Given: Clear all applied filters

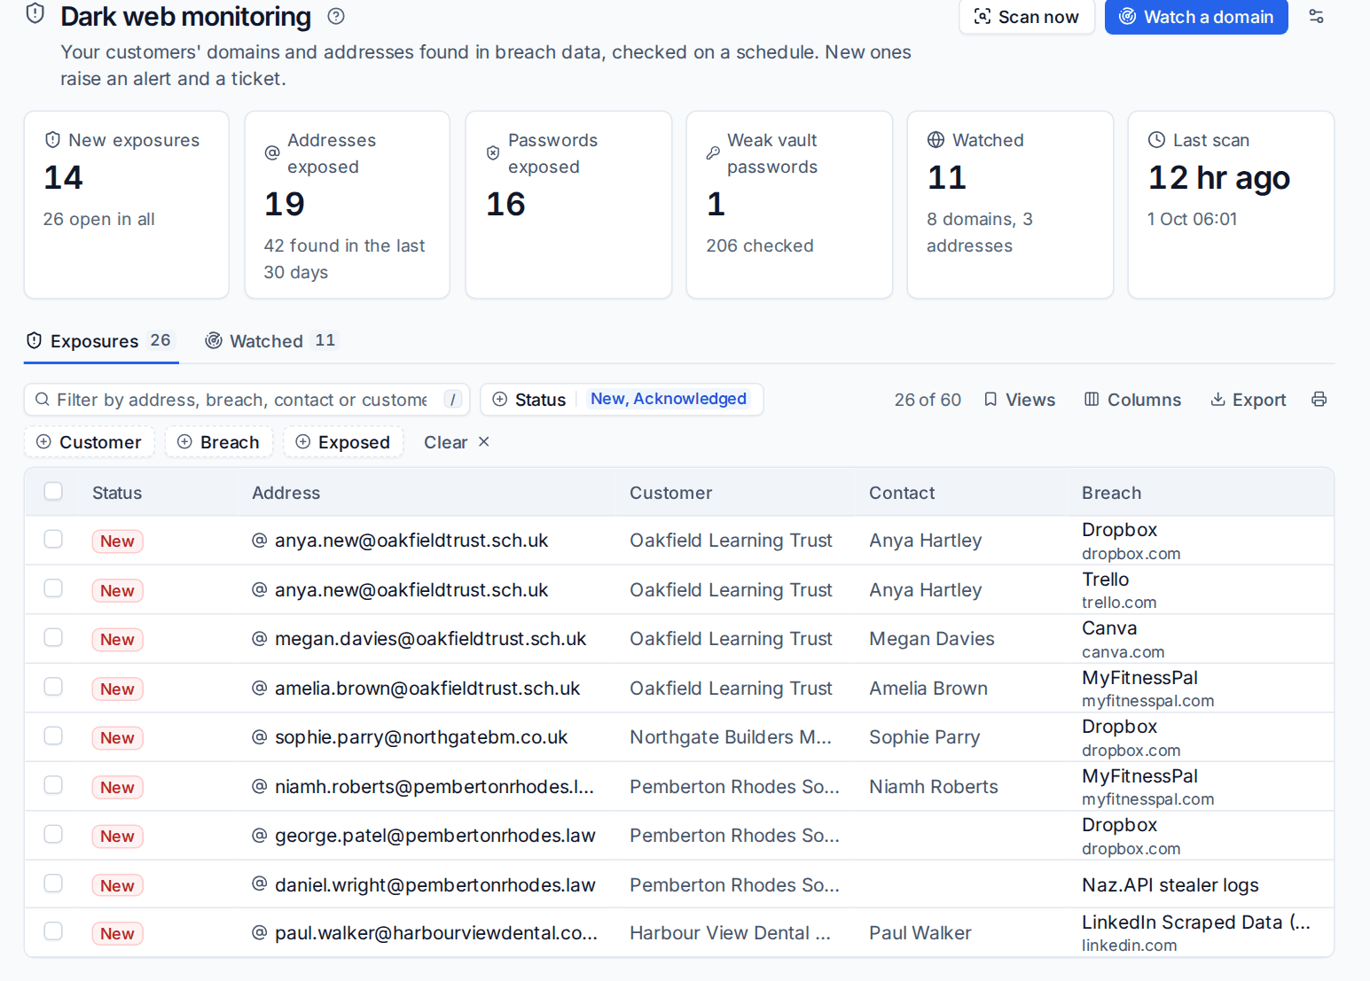Looking at the screenshot, I should (x=456, y=442).
